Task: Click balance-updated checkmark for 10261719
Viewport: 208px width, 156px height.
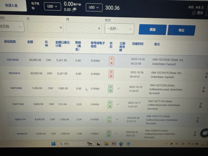Action: click(x=117, y=119)
